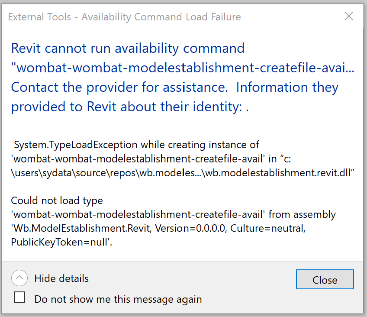This screenshot has height=317, width=367.
Task: Activate the close icon in title bar
Action: (349, 16)
